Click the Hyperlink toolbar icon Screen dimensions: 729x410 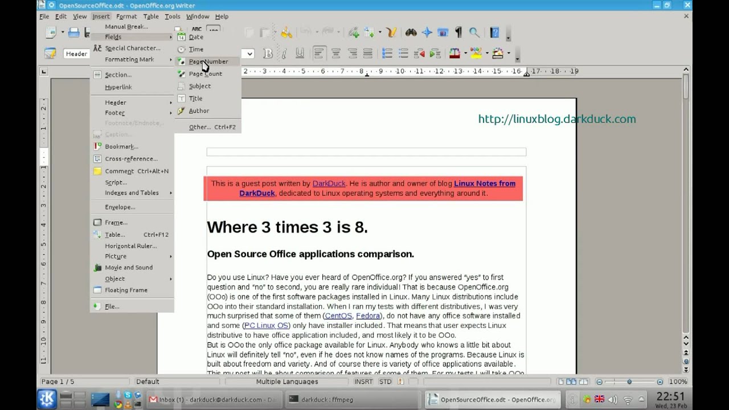(x=354, y=32)
